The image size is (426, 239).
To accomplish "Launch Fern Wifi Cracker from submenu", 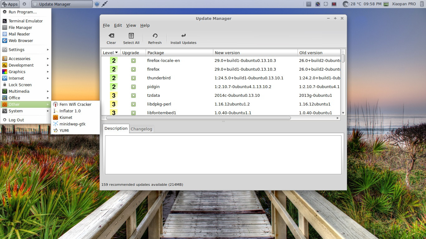I will (75, 104).
